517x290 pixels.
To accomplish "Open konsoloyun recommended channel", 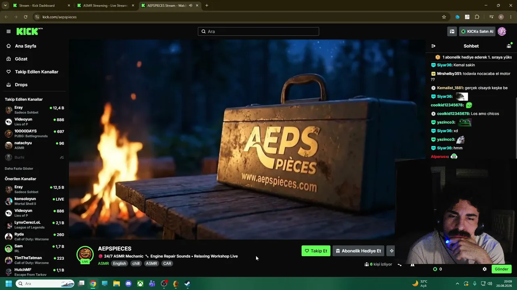I will tap(34, 201).
